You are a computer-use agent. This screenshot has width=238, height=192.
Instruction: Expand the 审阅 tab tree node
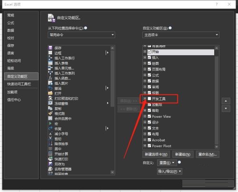tap(145, 87)
